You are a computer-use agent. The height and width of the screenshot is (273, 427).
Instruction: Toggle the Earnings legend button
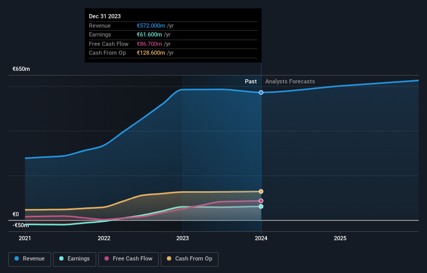tap(74, 259)
